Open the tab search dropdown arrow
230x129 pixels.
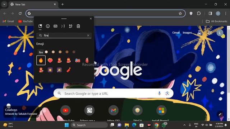pos(4,4)
